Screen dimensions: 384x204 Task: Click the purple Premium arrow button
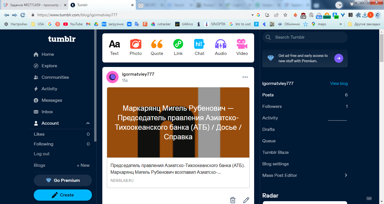click(x=339, y=58)
